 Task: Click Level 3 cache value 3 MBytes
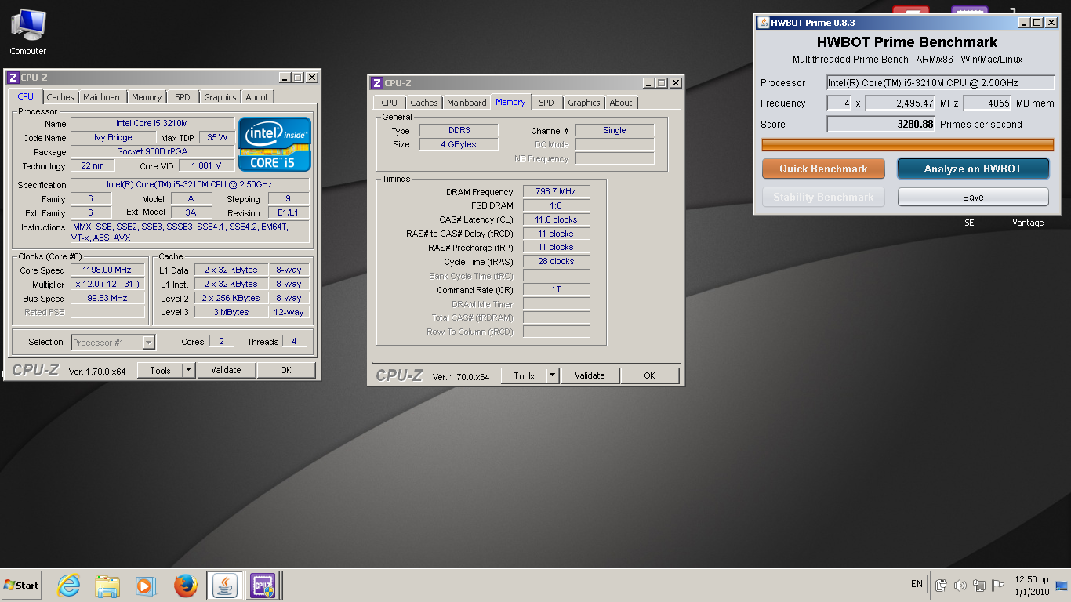[231, 312]
